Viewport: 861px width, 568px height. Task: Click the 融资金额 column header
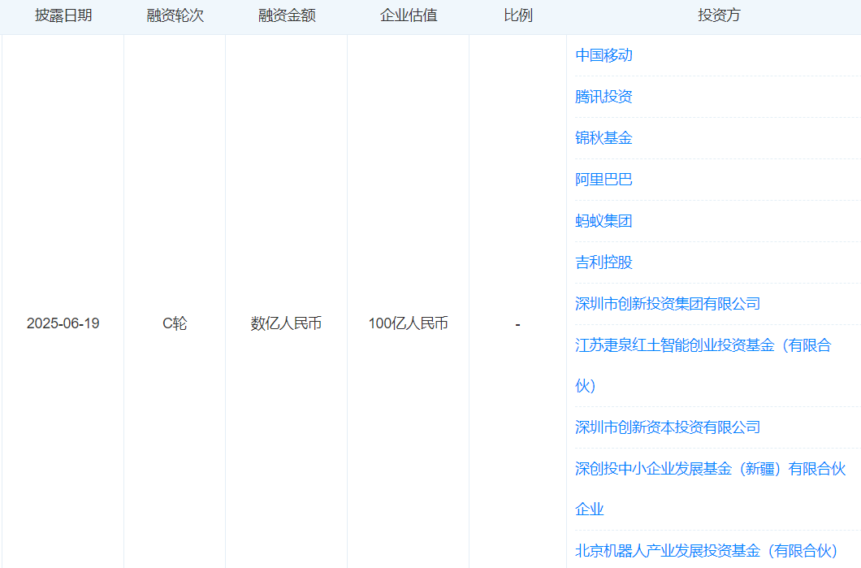click(x=286, y=15)
